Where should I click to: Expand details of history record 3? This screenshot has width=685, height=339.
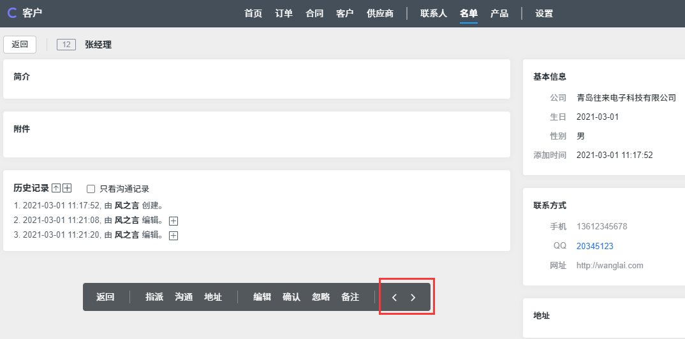coord(173,236)
